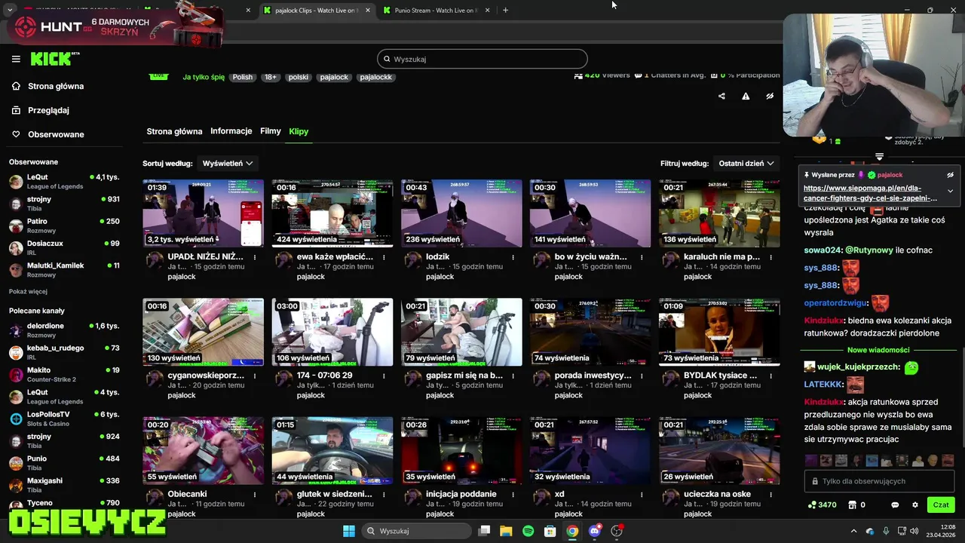
Task: Open three-dot menu of 'cyganowskieporz' clip
Action: [x=255, y=376]
